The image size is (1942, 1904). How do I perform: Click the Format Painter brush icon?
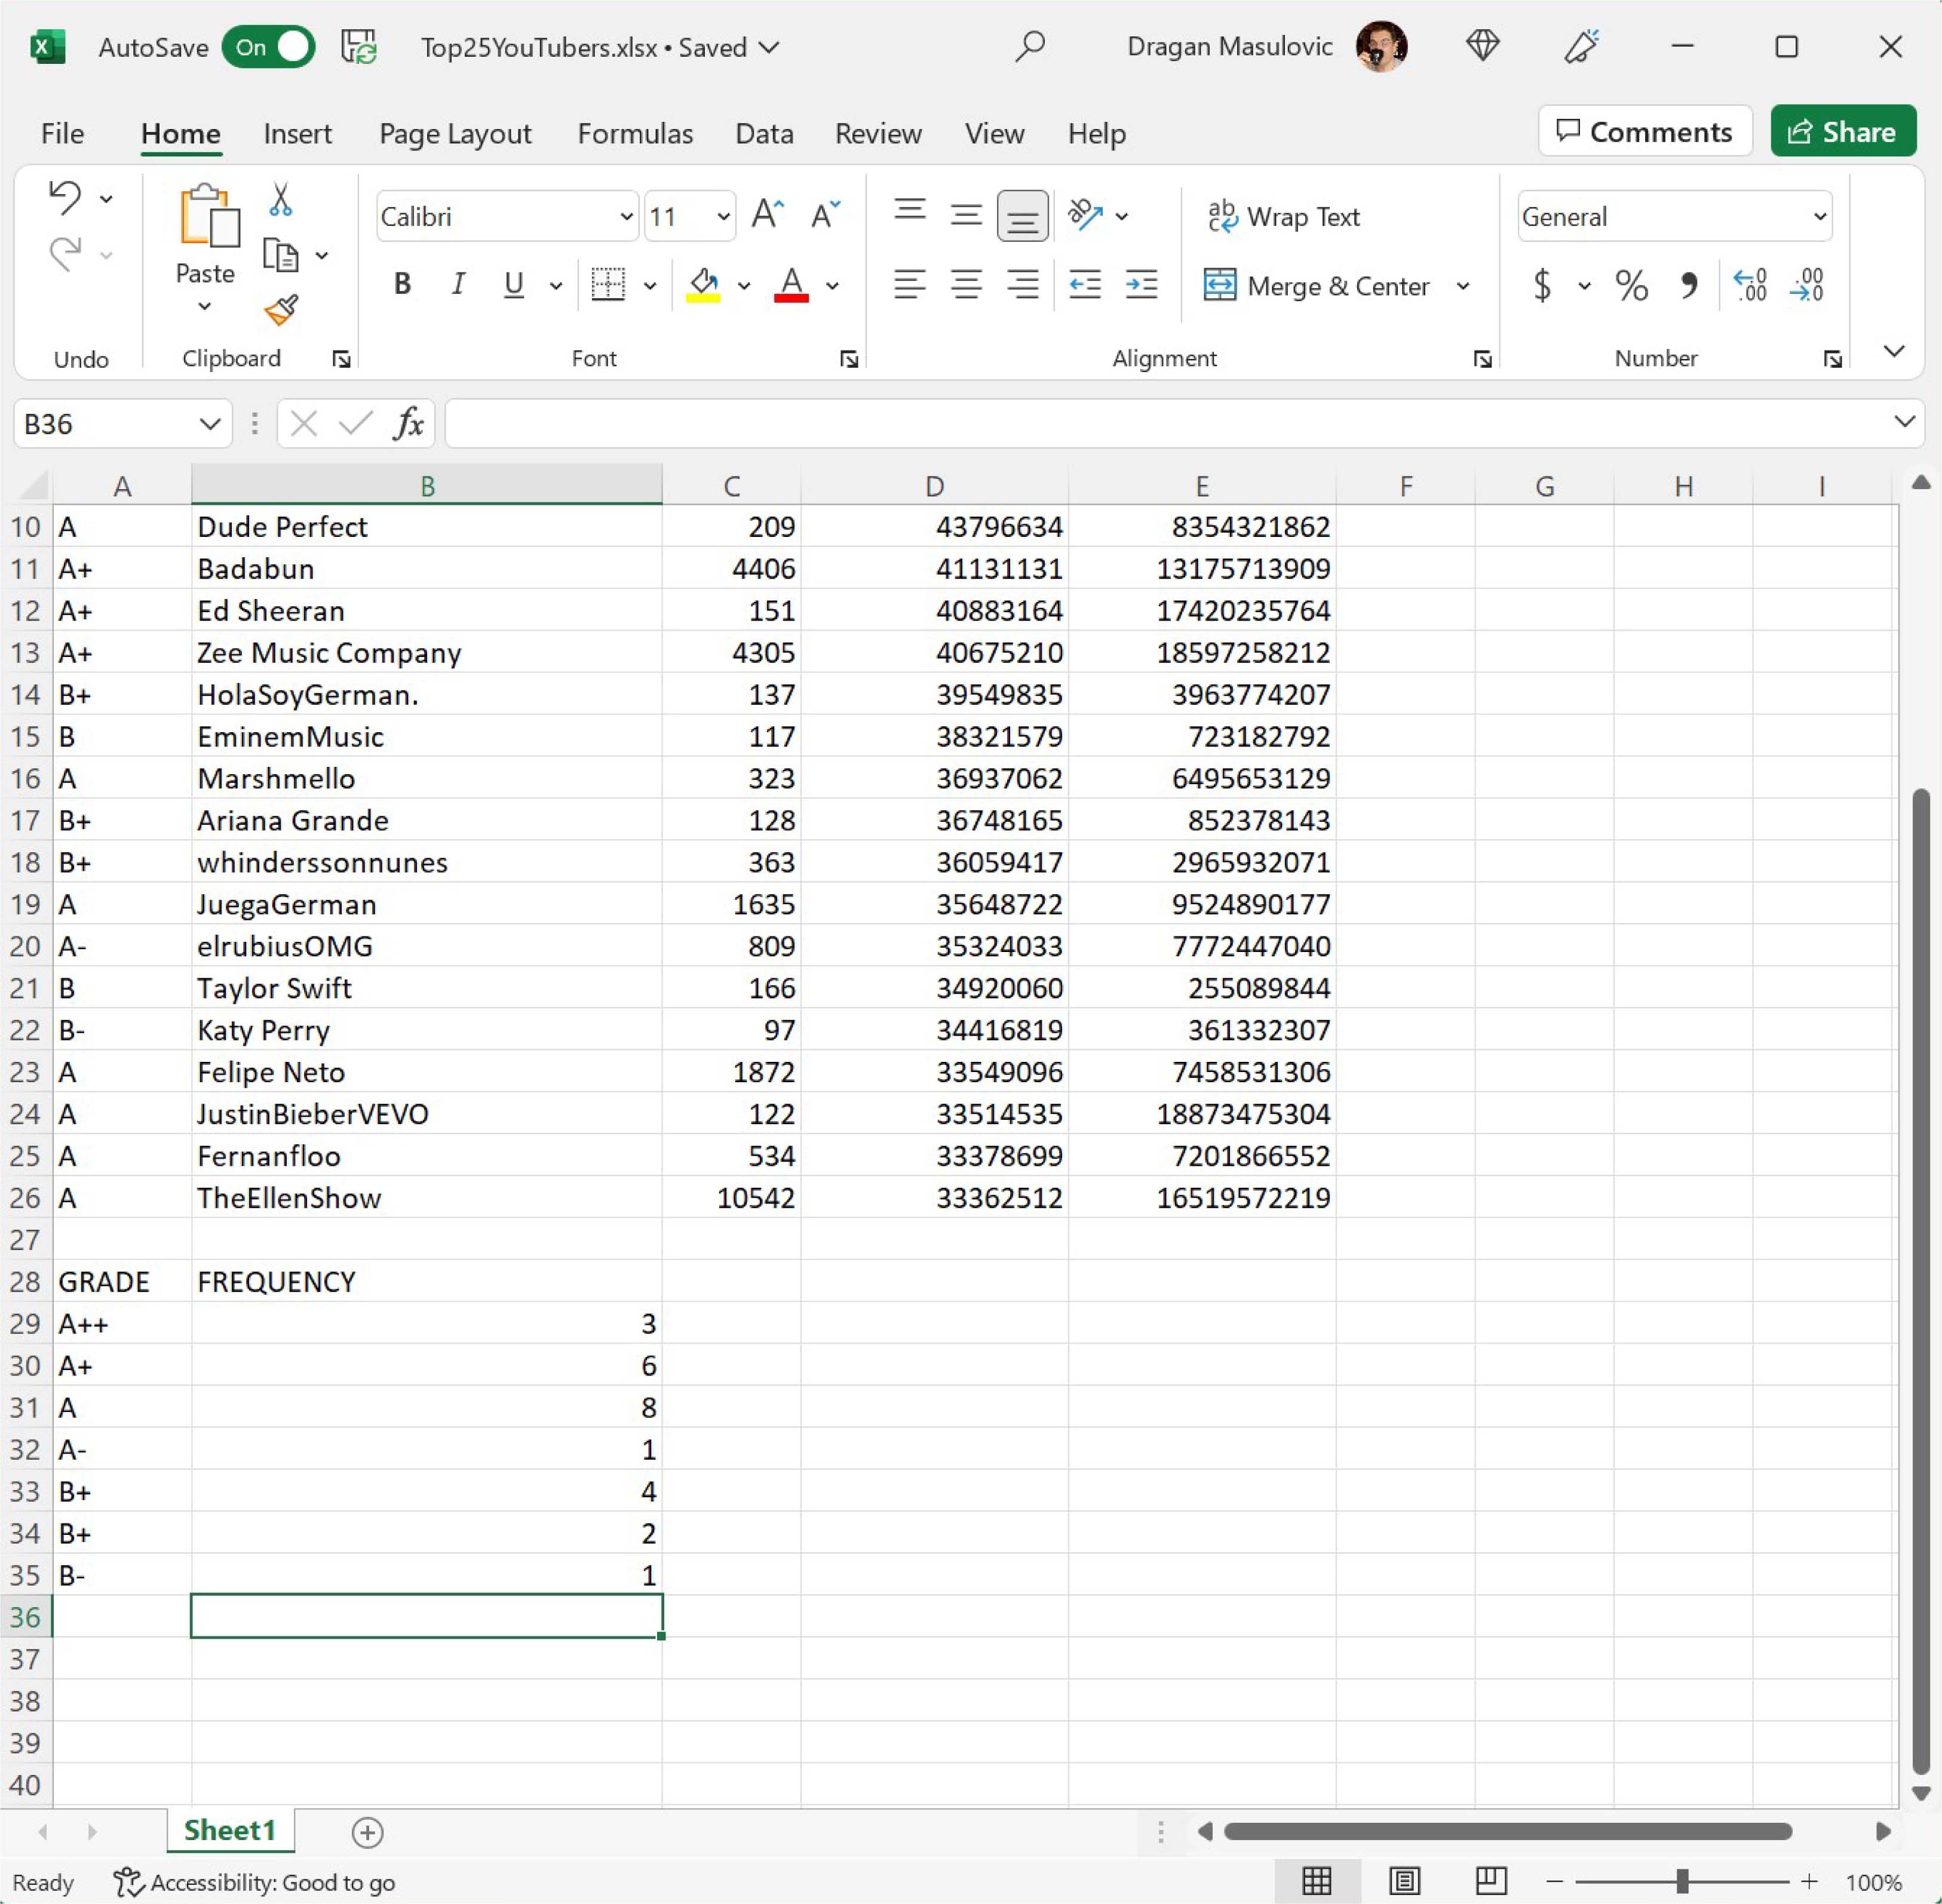coord(281,310)
